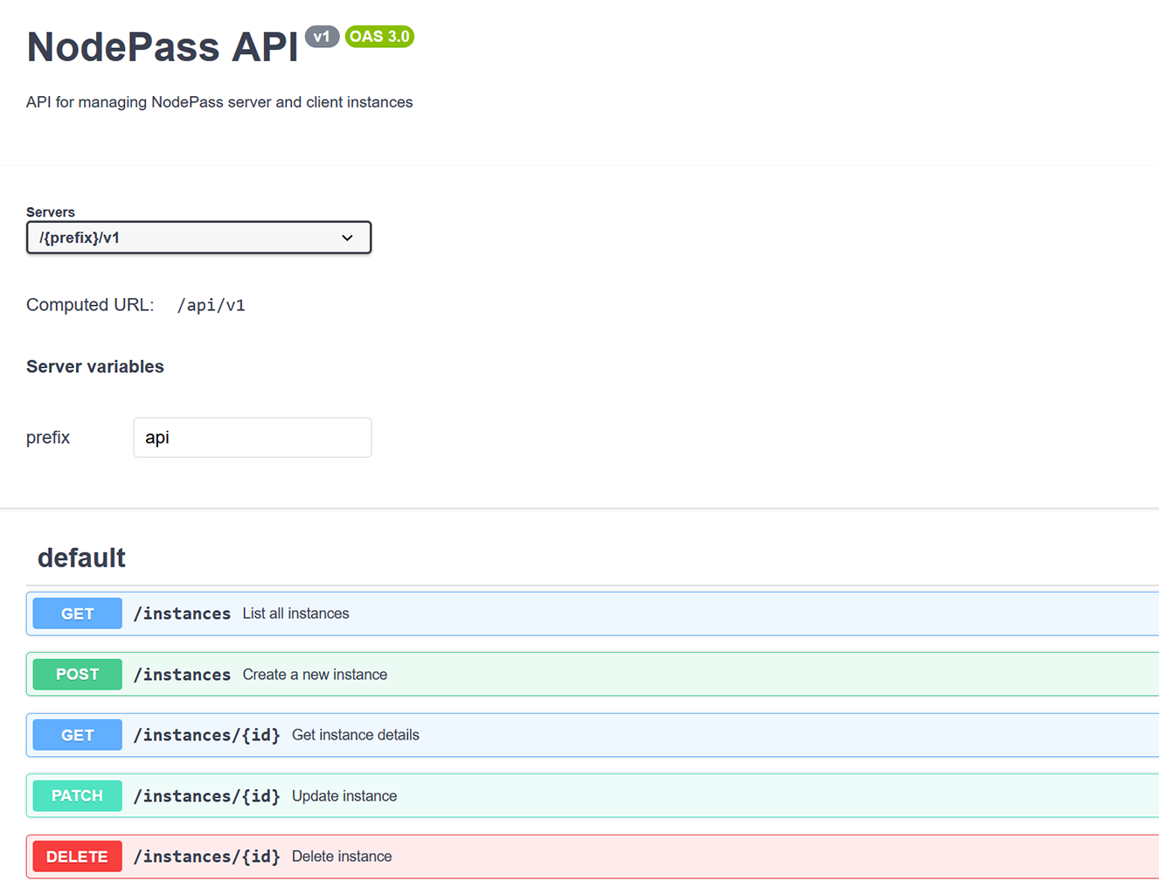This screenshot has height=895, width=1159.
Task: Click the GET badge for Get instance details
Action: (77, 735)
